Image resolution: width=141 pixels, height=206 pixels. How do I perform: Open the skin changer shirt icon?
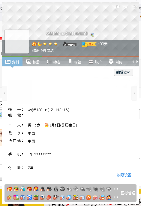click(x=118, y=7)
